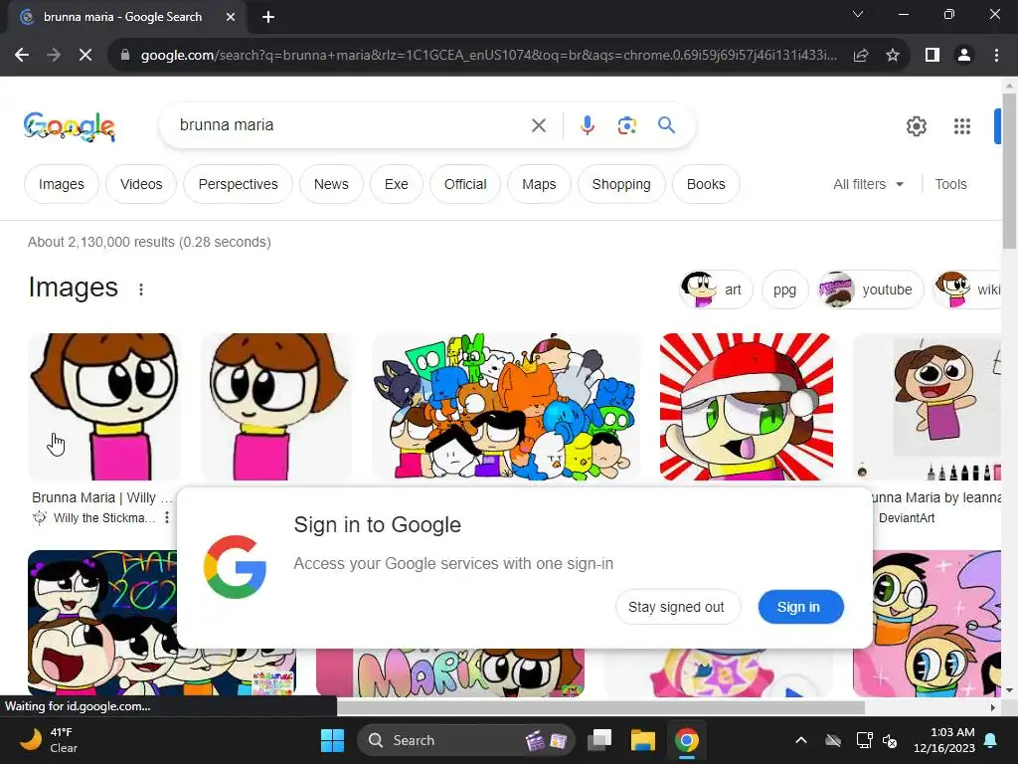Open the weather widget showing 41°F
This screenshot has height=764, width=1018.
click(49, 740)
